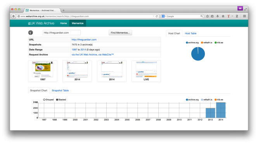Click the 2013 bar in the chart

[210, 113]
